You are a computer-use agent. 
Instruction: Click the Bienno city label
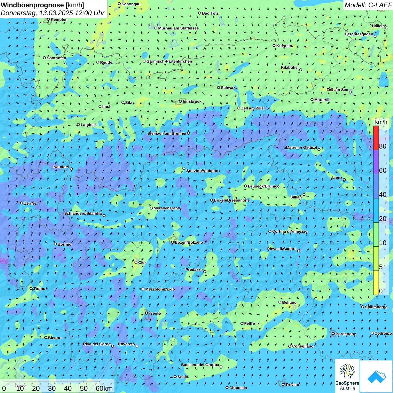coord(54,338)
